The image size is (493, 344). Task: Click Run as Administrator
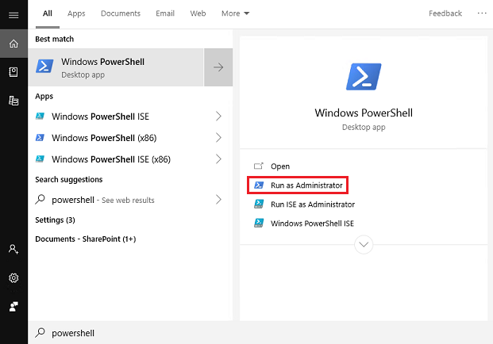[306, 185]
